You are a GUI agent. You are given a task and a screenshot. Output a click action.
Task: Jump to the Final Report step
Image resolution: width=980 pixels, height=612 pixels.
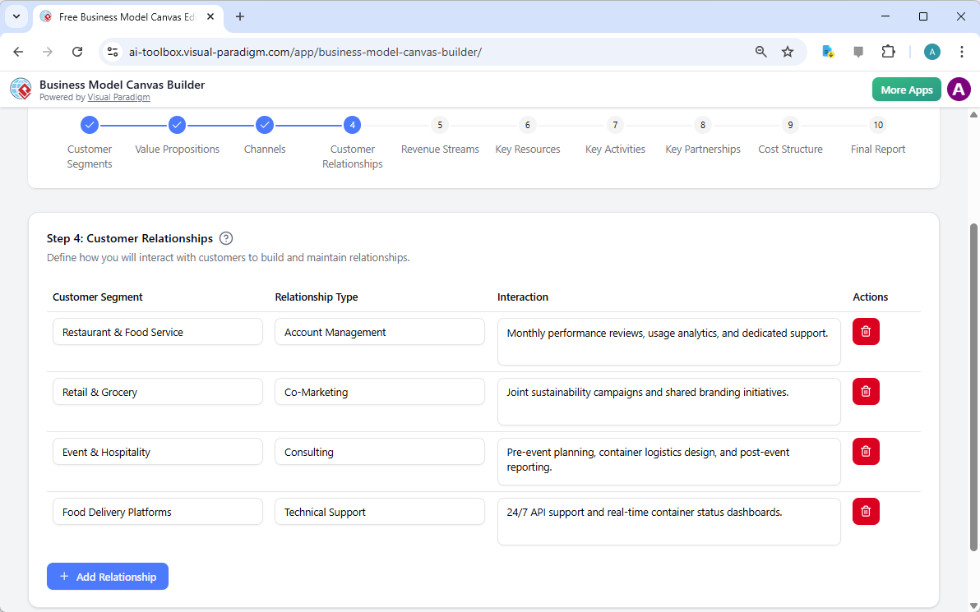tap(878, 125)
